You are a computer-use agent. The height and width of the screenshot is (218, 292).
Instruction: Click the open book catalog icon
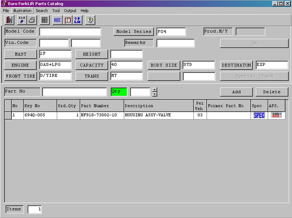tap(68, 20)
